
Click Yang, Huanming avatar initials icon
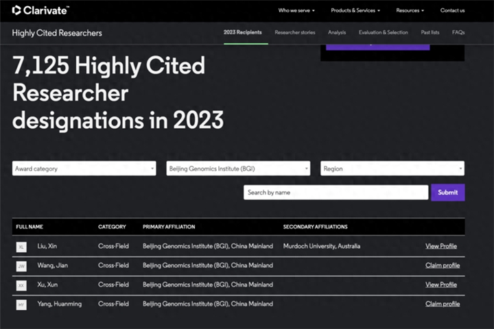(21, 304)
